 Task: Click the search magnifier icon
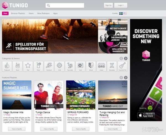[x=48, y=6]
